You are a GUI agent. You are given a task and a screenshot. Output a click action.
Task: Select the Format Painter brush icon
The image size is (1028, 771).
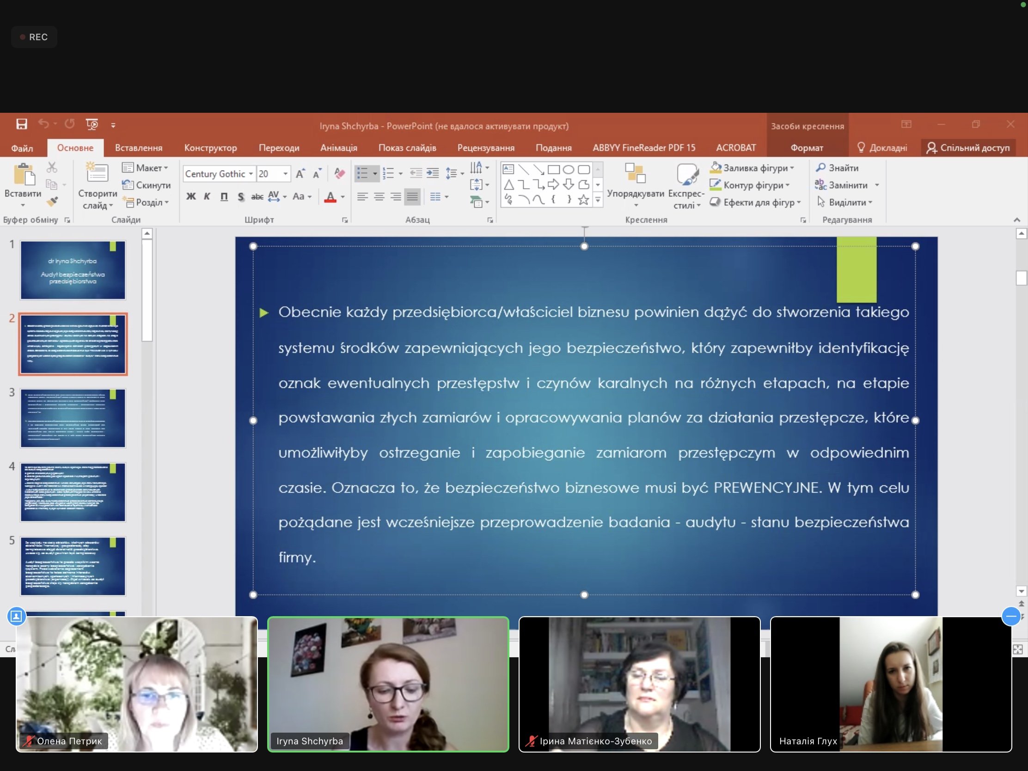coord(52,202)
